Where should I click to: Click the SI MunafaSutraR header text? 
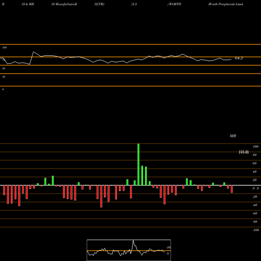click(64, 4)
